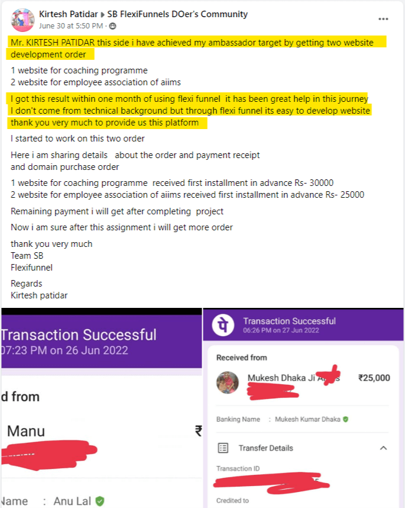Click the audience privacy icon beside the timestamp
This screenshot has height=508, width=405.
[x=113, y=26]
